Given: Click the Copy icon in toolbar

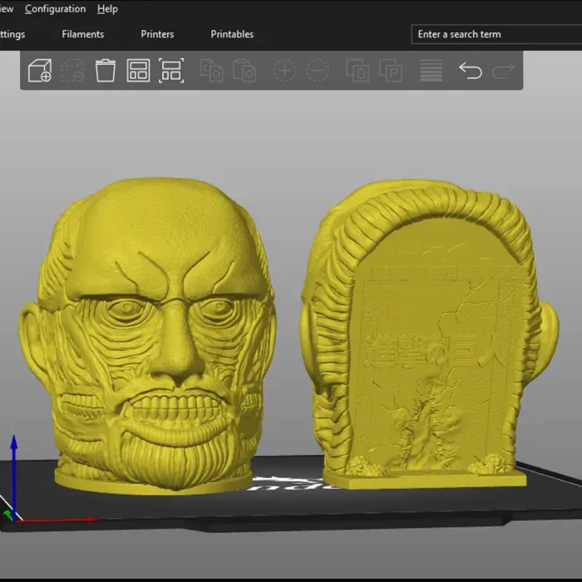Looking at the screenshot, I should pos(211,71).
